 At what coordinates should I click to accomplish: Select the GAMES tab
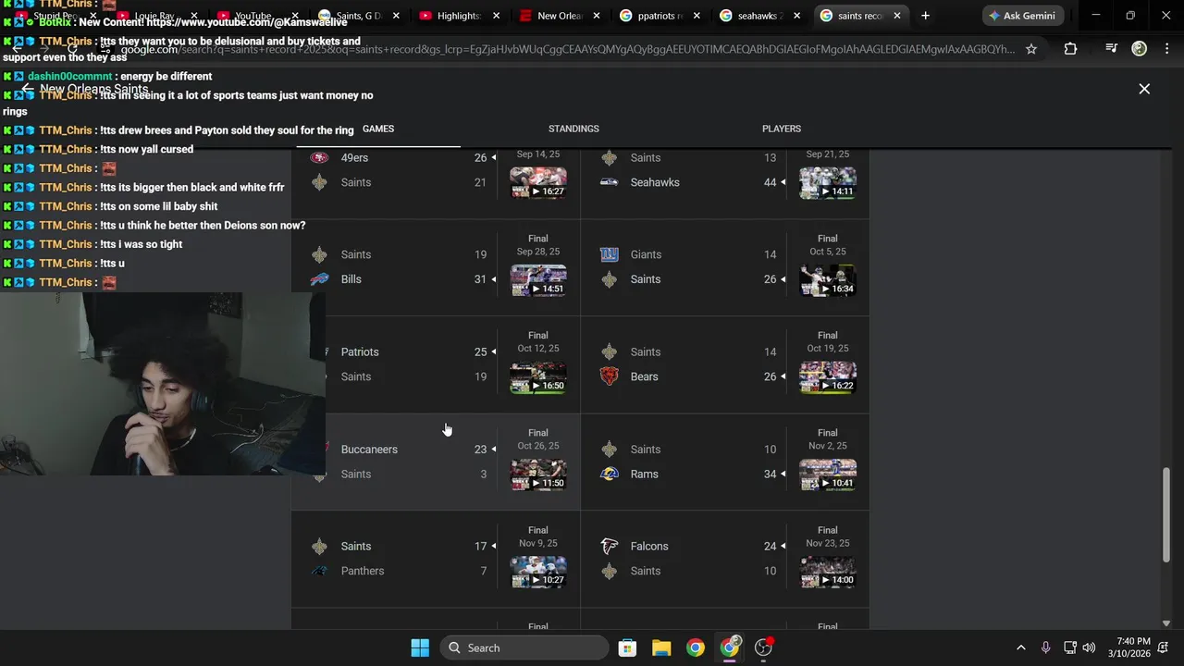(378, 129)
